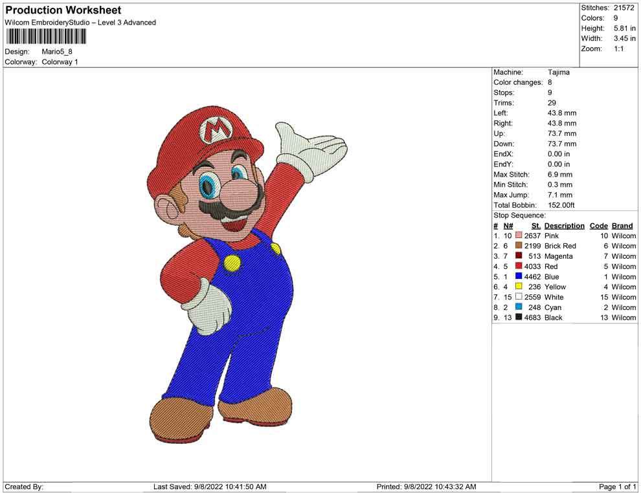Screen dimensions: 641x493
Task: Click stitch count '2637' in Pink row
Action: tap(532, 236)
